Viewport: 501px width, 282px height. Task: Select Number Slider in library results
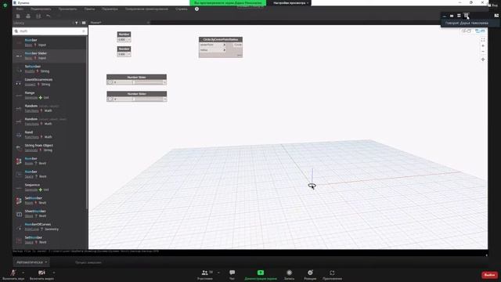(x=49, y=56)
